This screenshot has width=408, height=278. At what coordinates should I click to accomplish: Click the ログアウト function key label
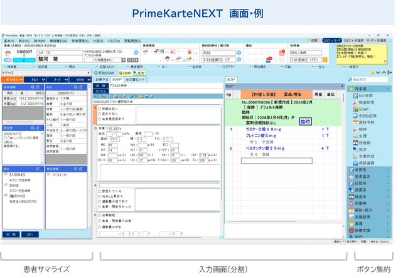227,67
